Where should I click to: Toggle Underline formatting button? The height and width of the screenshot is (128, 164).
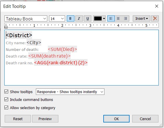click(x=88, y=19)
